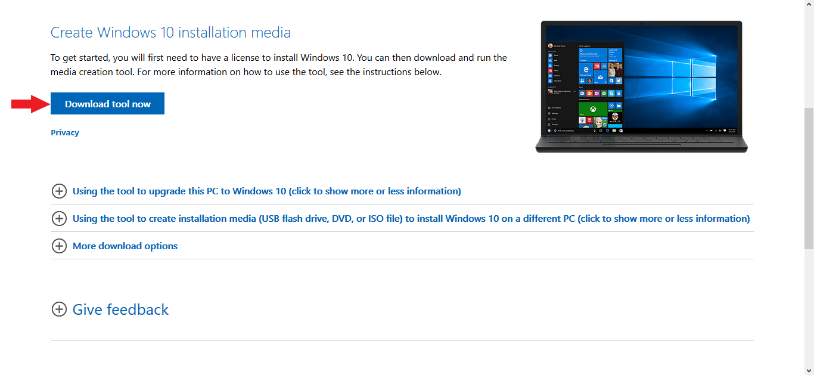Expand the create installation media plus icon
The height and width of the screenshot is (375, 814).
click(x=59, y=219)
